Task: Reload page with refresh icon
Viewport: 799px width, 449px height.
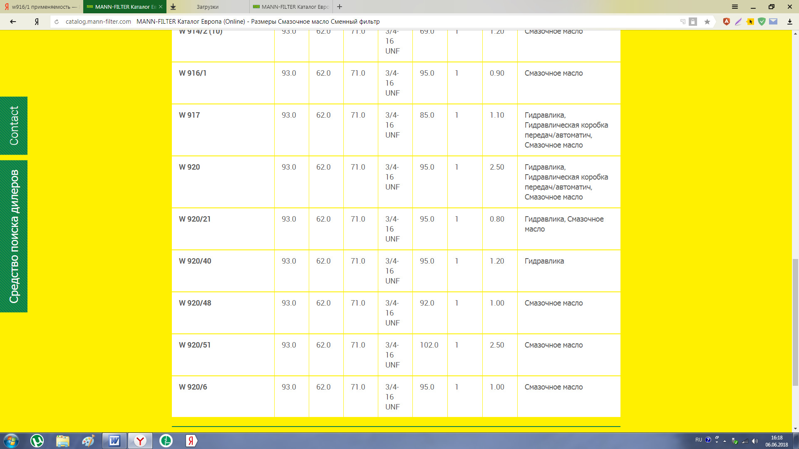Action: pyautogui.click(x=57, y=22)
